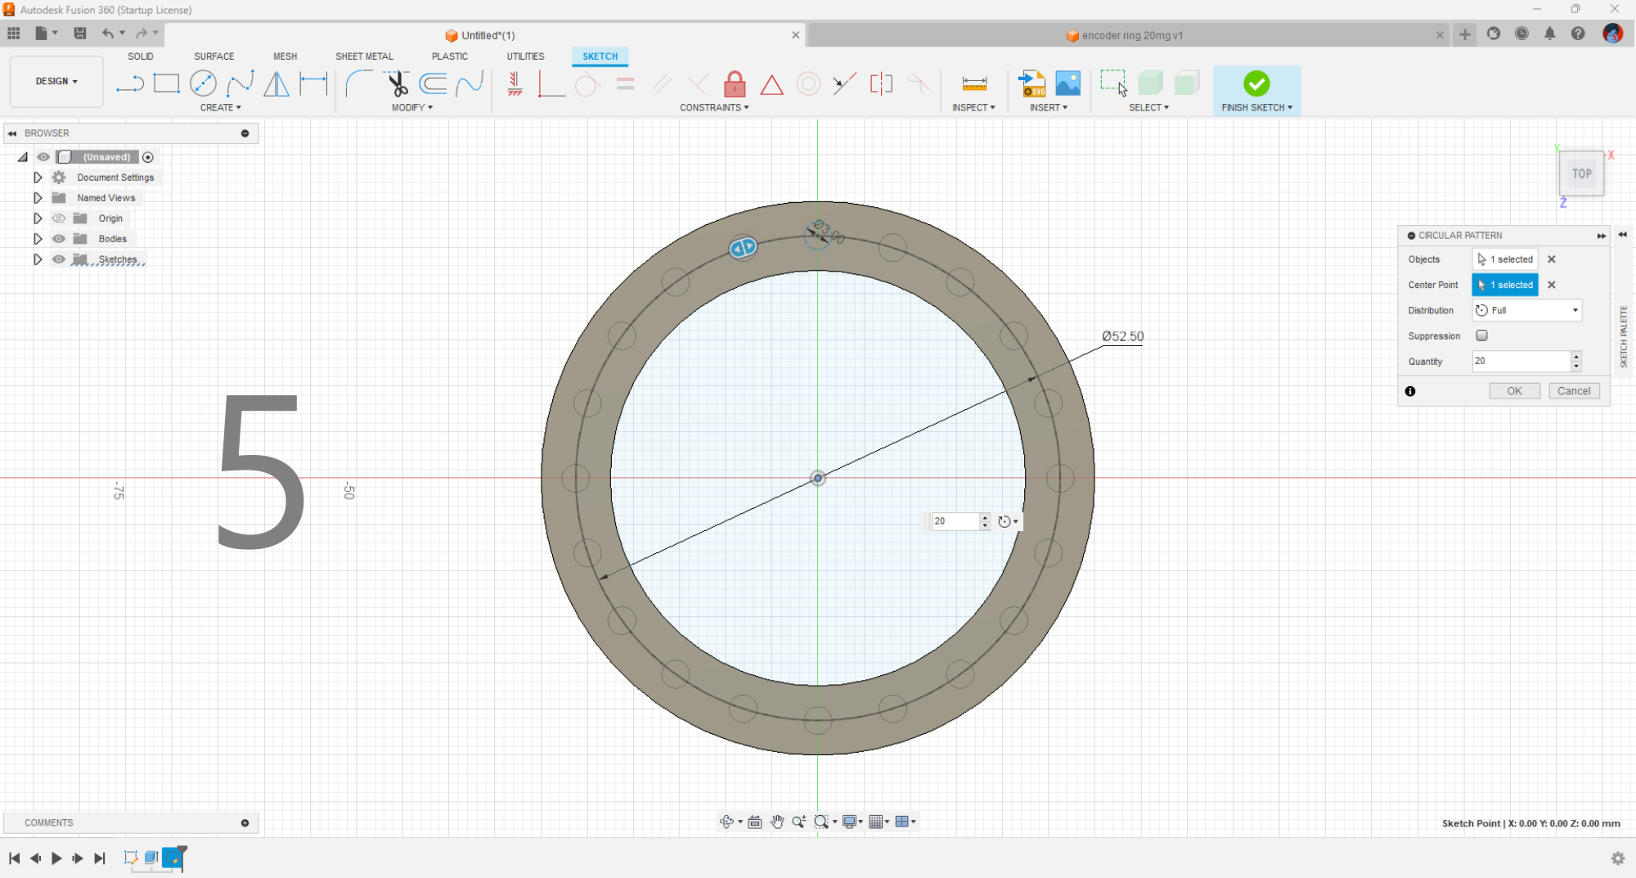This screenshot has width=1636, height=878.
Task: Expand the Bodies node
Action: coord(38,239)
